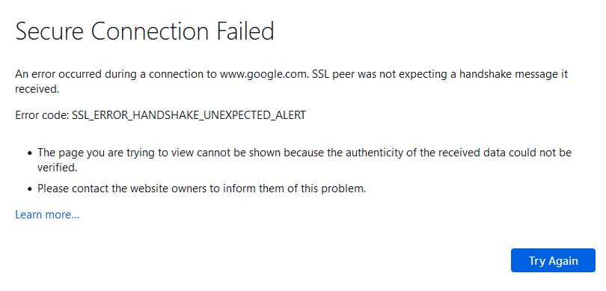
Task: Select the word "Failed" in the heading
Action: 245,31
